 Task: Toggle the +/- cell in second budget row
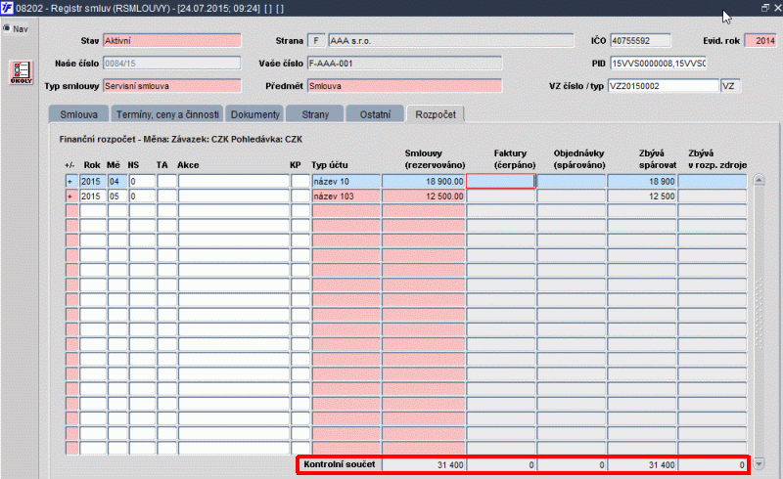(70, 196)
